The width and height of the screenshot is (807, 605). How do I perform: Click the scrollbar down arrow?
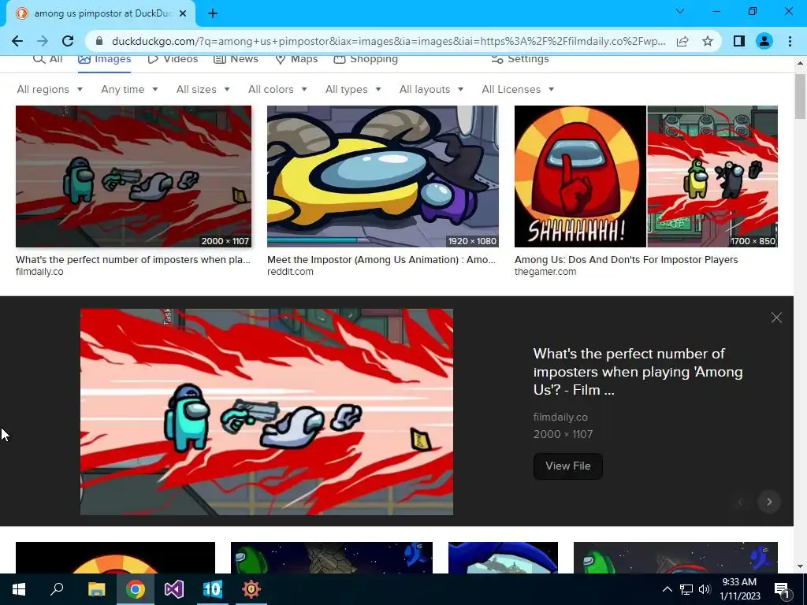(800, 566)
